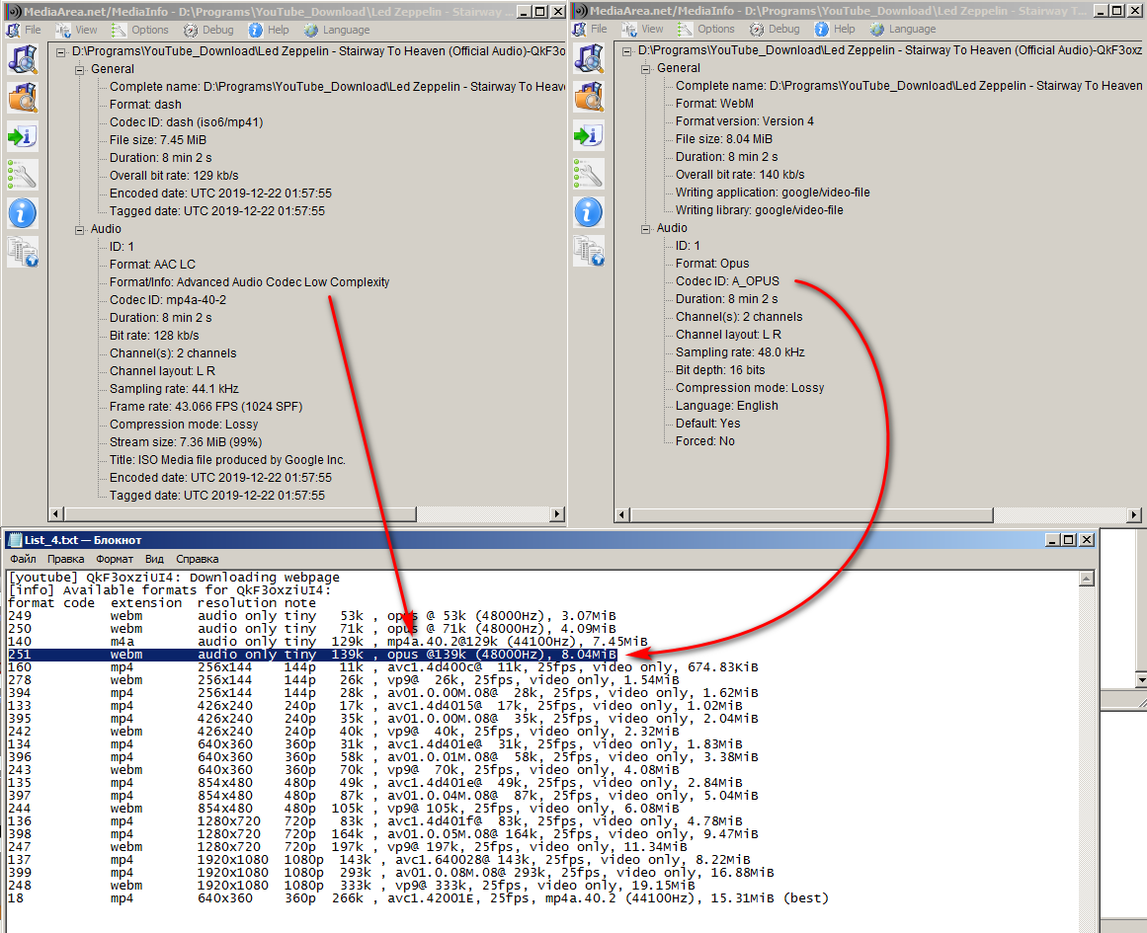Open Debug menu in left MediaInfo window

(209, 30)
